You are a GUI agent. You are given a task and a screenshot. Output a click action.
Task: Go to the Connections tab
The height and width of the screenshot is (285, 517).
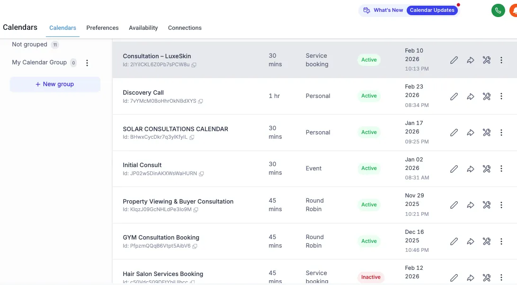(185, 28)
